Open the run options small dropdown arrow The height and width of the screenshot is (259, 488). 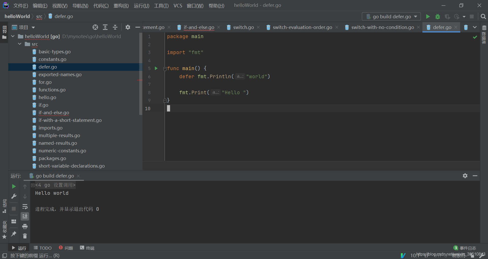point(464,17)
